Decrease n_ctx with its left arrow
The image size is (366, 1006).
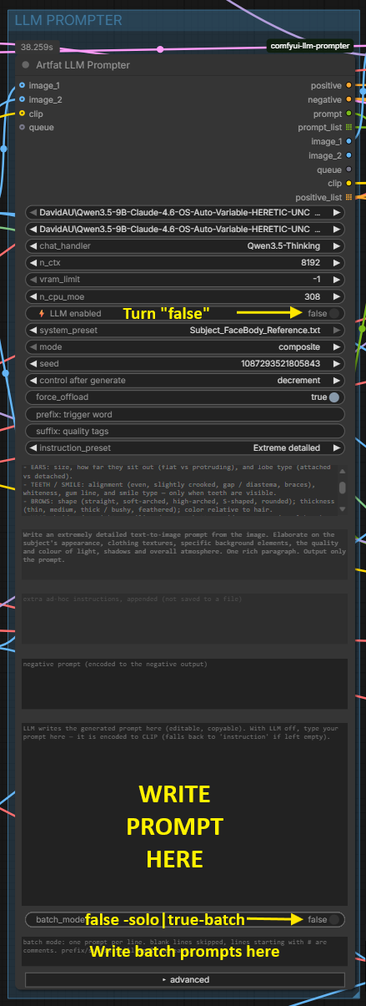(x=33, y=263)
